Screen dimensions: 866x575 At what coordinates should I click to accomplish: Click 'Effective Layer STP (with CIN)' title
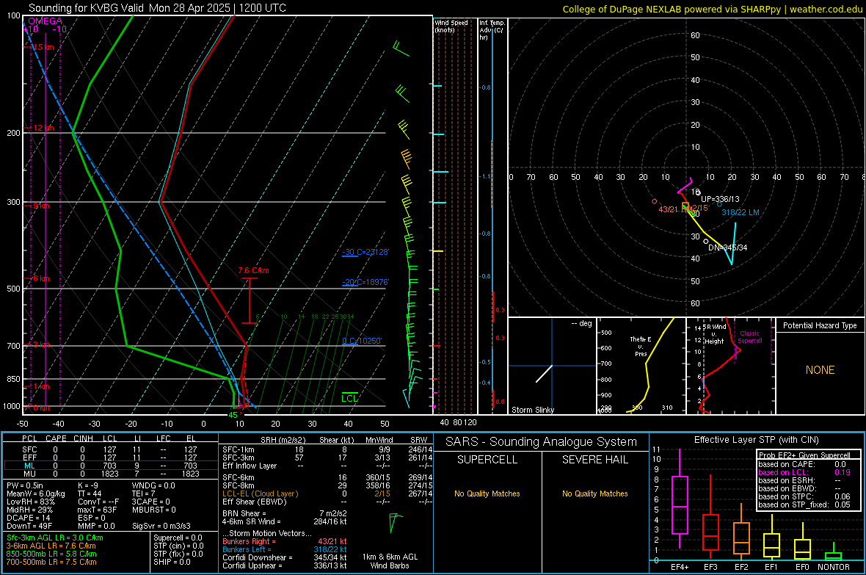(x=756, y=440)
